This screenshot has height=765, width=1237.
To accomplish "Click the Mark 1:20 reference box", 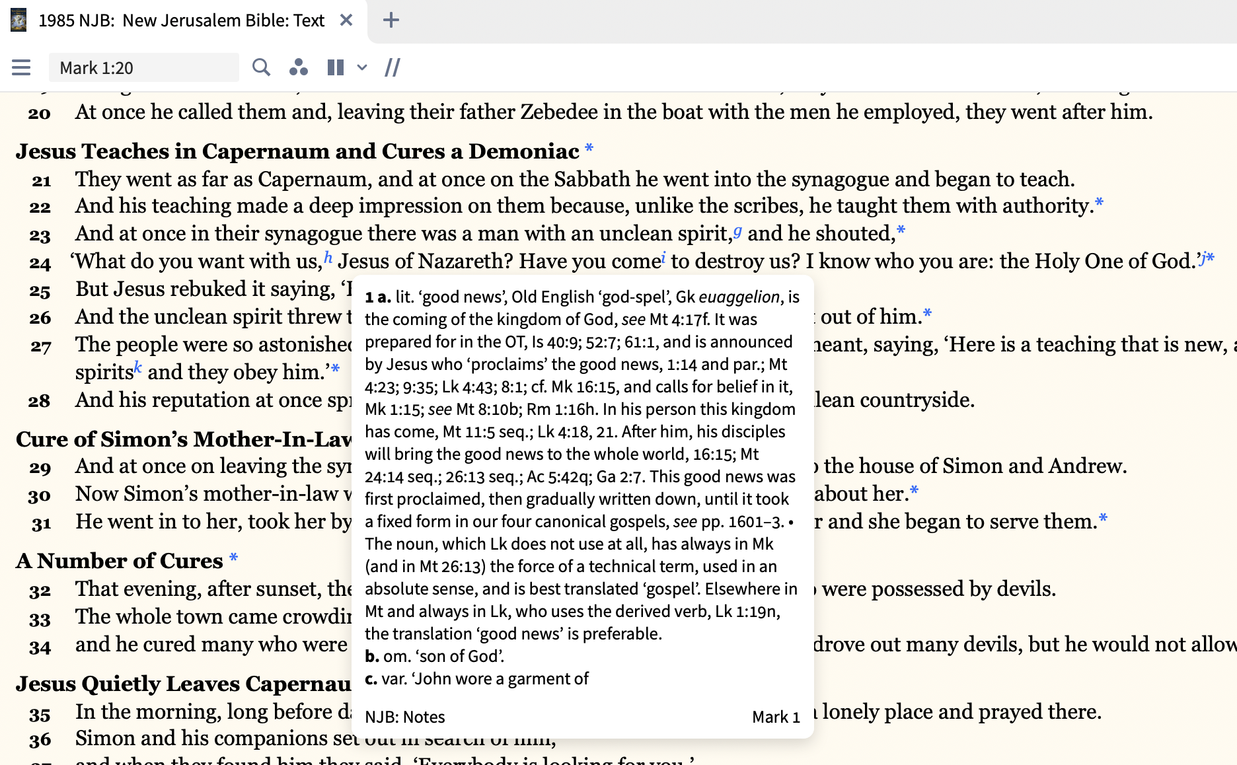I will [144, 67].
